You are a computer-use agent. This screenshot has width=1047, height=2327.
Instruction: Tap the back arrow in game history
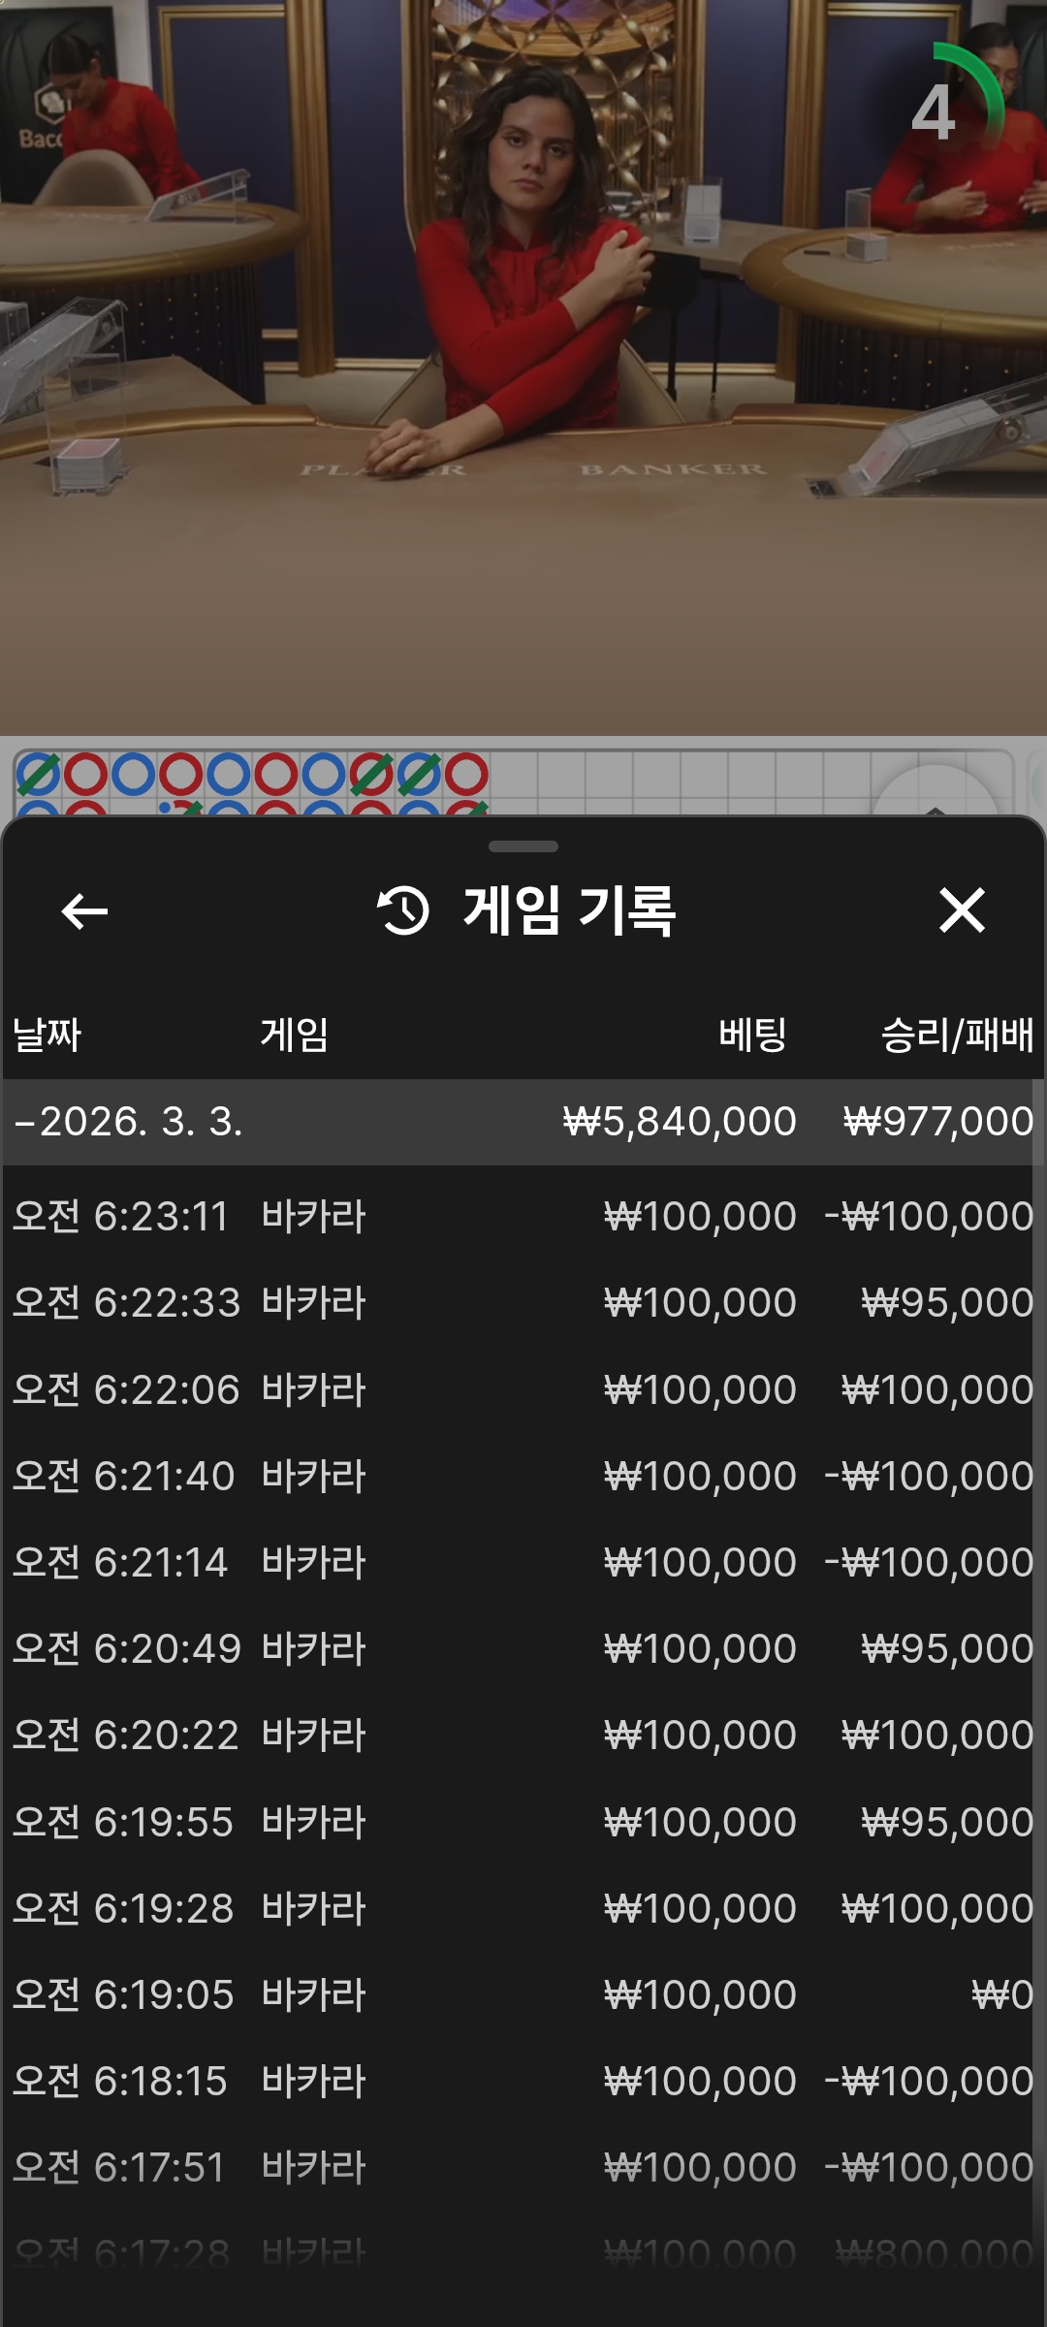click(84, 911)
